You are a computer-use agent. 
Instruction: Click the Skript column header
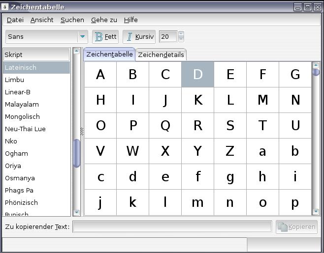tap(36, 55)
